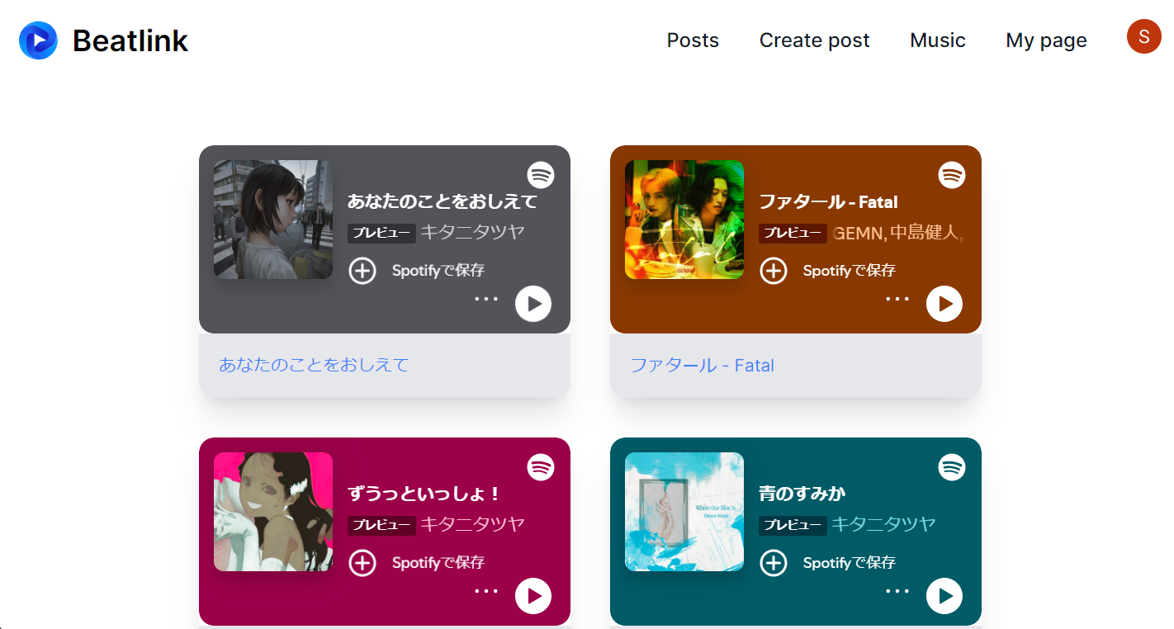Go to the Posts page

(693, 40)
